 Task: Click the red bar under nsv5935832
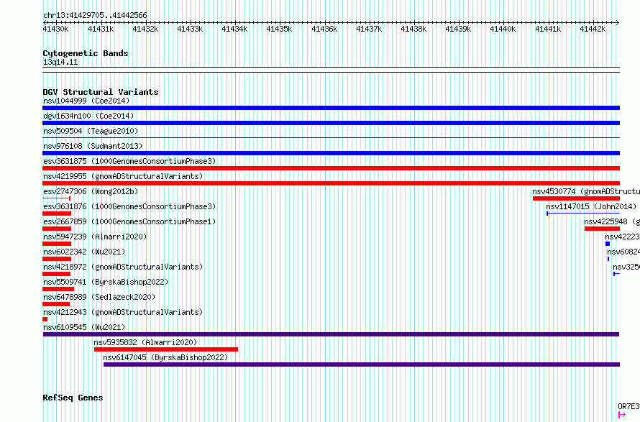(x=166, y=349)
